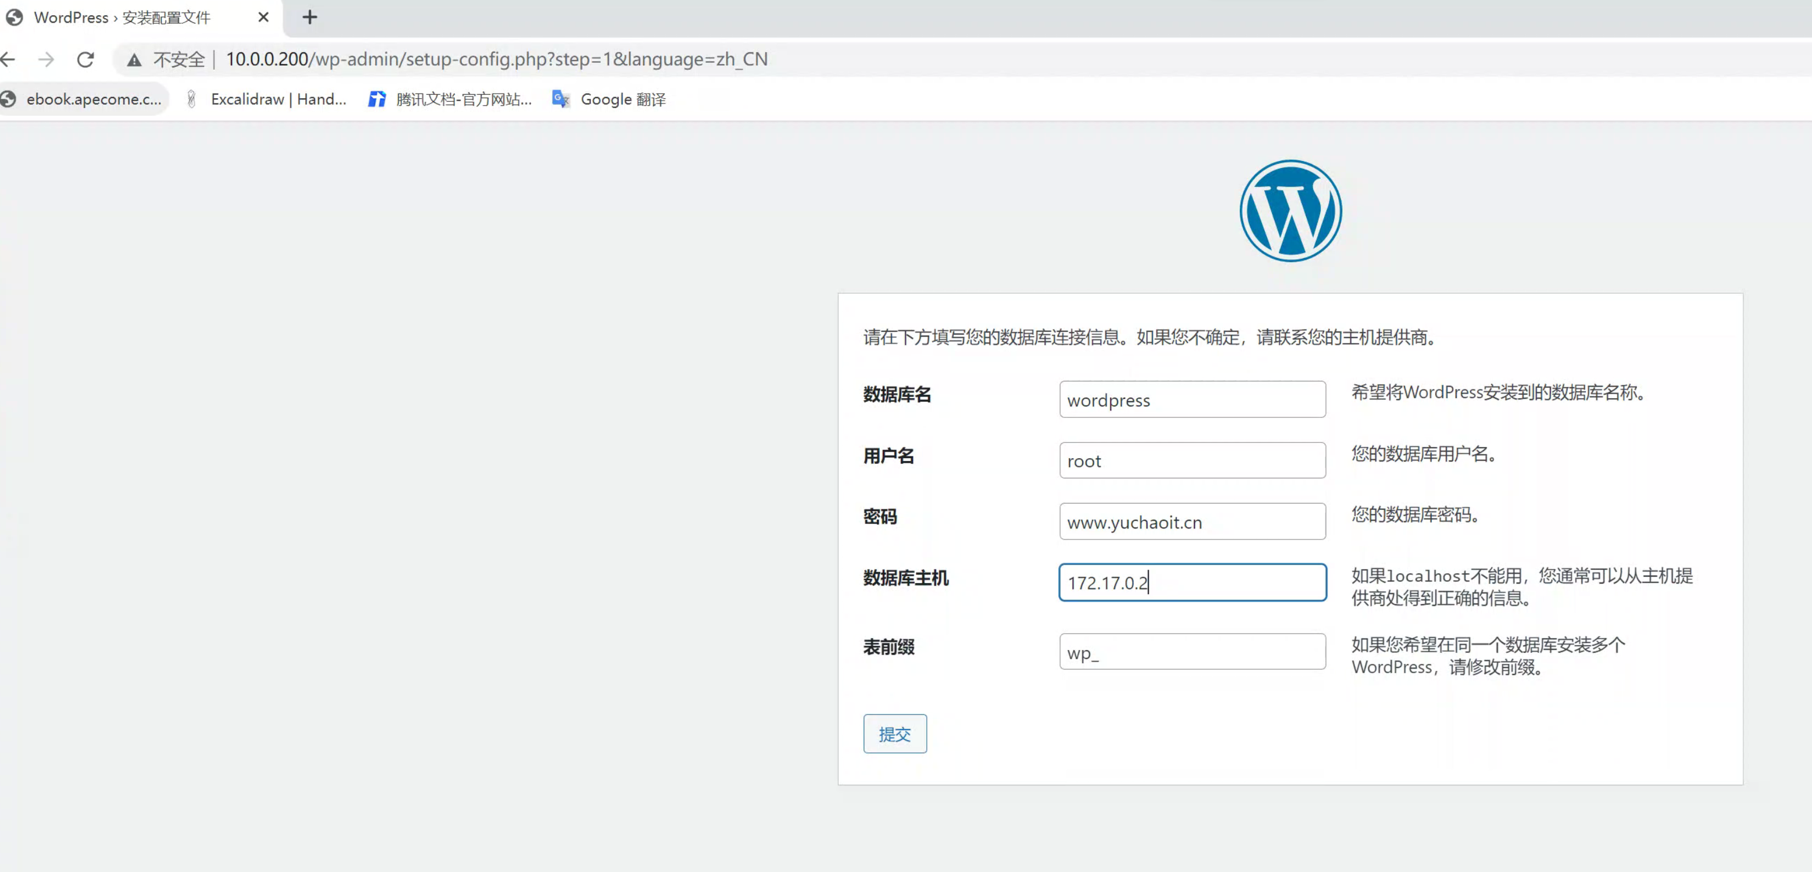Click the 表前缀 field with wp_
Image resolution: width=1812 pixels, height=872 pixels.
(x=1192, y=652)
